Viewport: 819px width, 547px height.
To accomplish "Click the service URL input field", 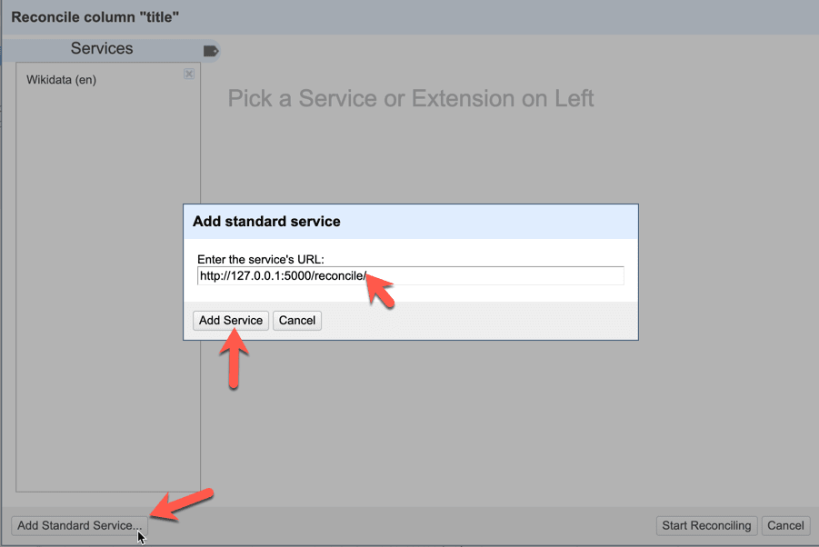I will (409, 274).
